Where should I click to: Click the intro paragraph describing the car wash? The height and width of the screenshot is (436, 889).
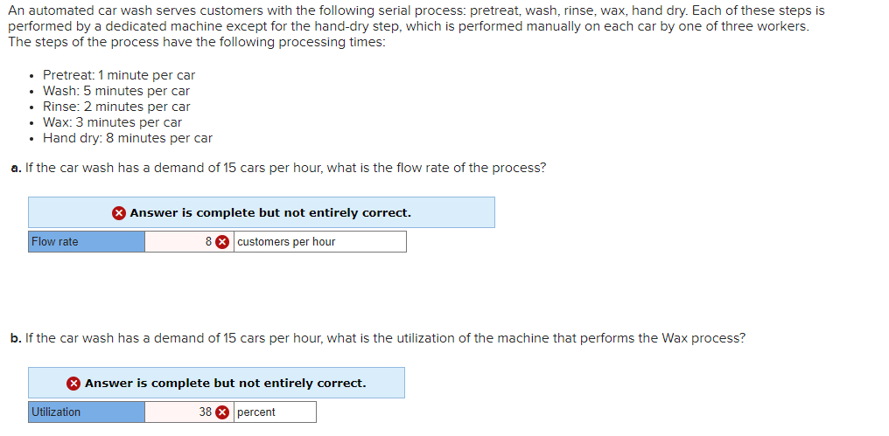pyautogui.click(x=416, y=26)
